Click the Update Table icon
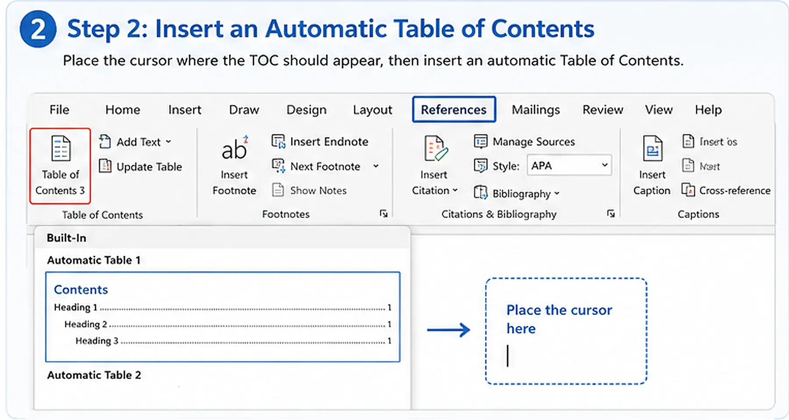 [x=105, y=166]
